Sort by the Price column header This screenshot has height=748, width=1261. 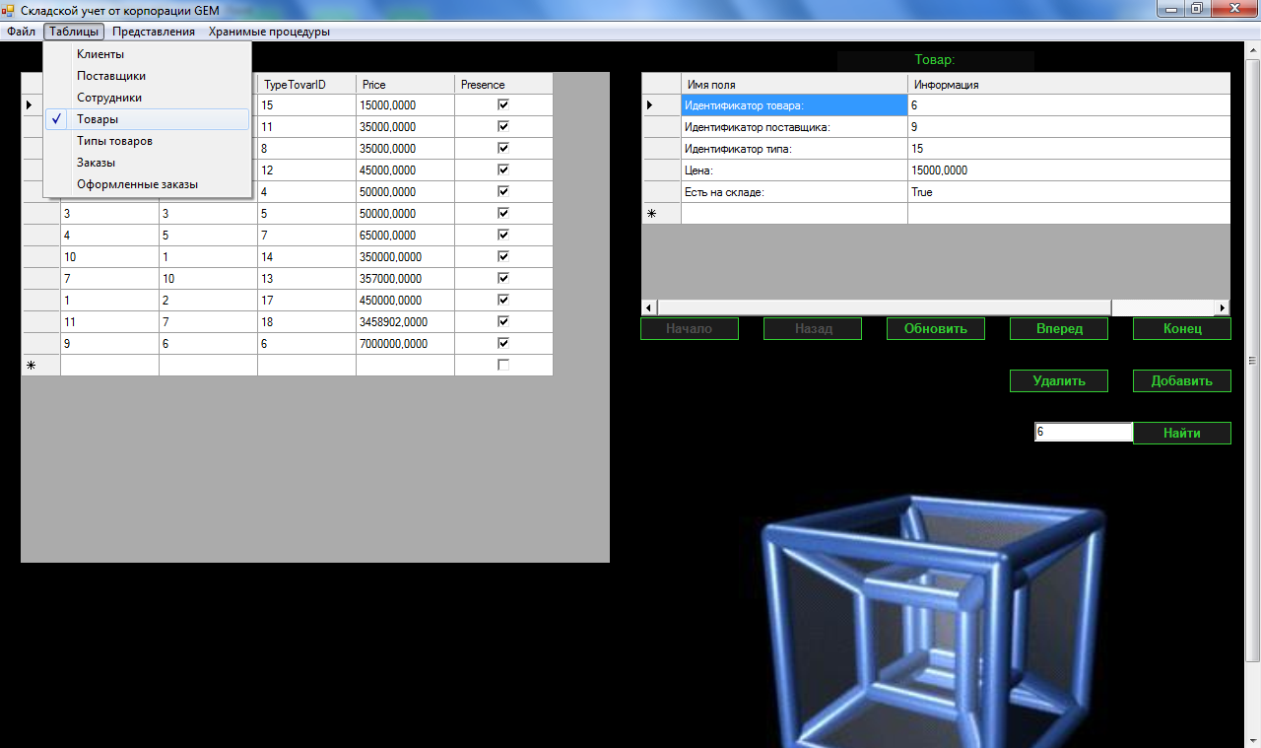[x=405, y=85]
